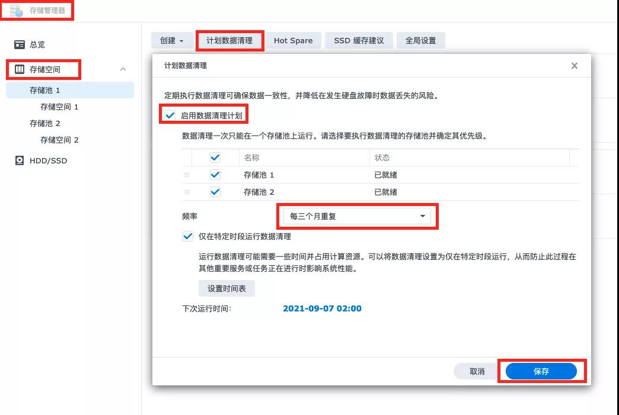Click the 存储空间 storage volume icon

(x=18, y=69)
